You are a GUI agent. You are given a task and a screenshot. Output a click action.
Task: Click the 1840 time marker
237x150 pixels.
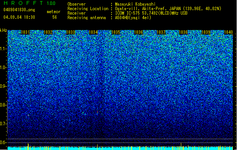click(228, 32)
